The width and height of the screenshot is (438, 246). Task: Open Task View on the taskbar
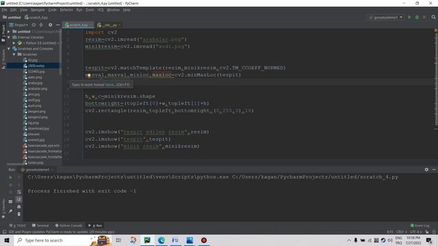coord(118,240)
